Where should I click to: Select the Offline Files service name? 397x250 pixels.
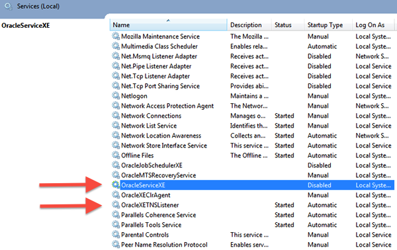coord(137,155)
